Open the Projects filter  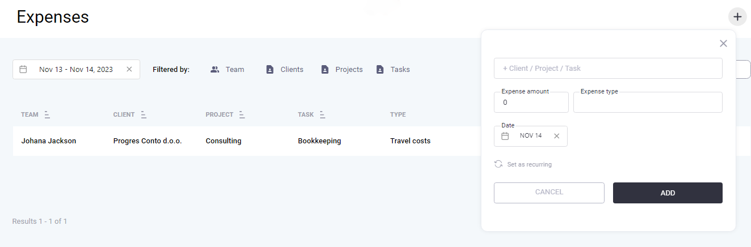[342, 70]
